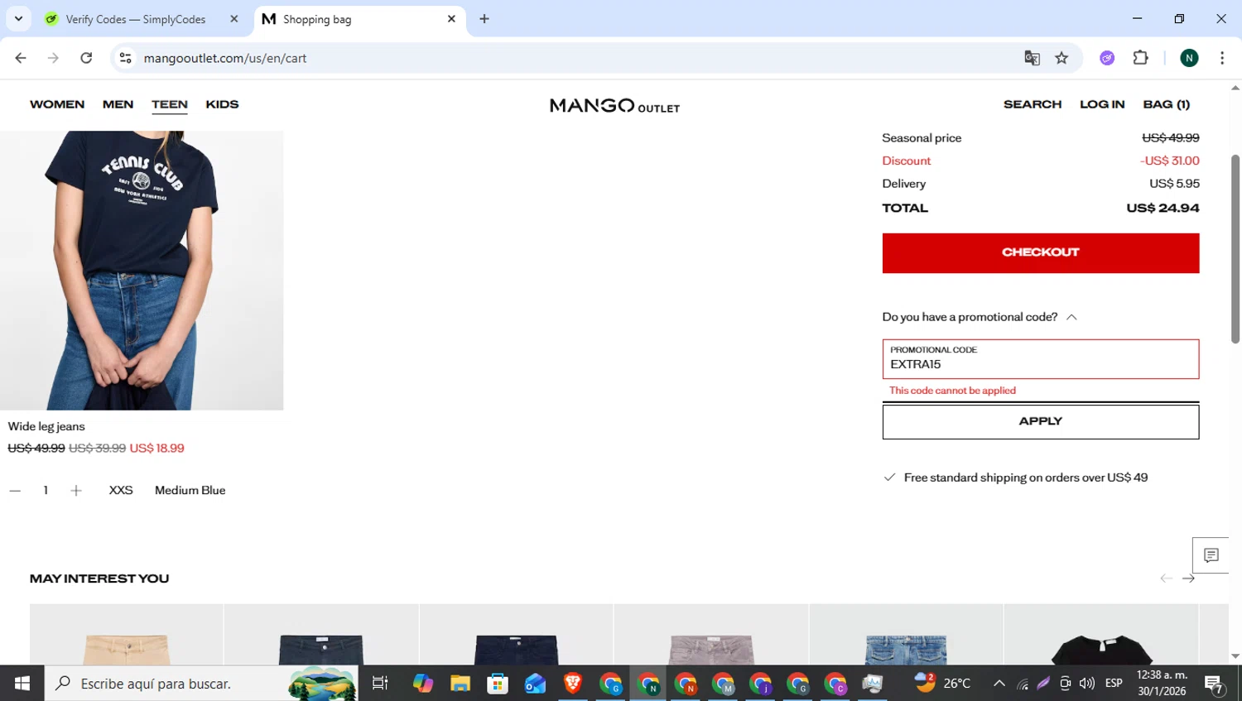Image resolution: width=1242 pixels, height=701 pixels.
Task: Open the Chrome profile N avatar
Action: (1189, 58)
